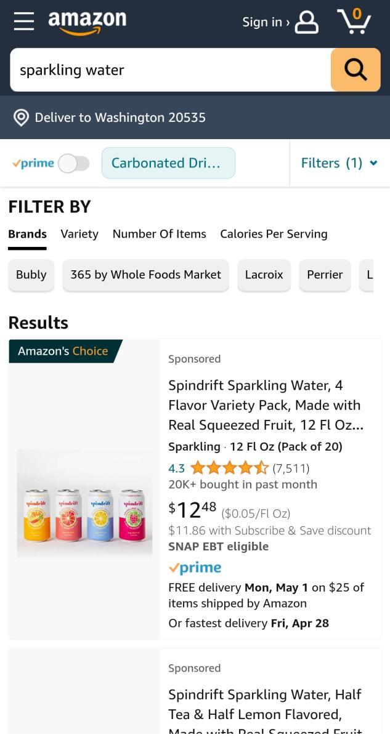Select the Perrier brand chip
Image resolution: width=390 pixels, height=740 pixels.
tap(325, 275)
